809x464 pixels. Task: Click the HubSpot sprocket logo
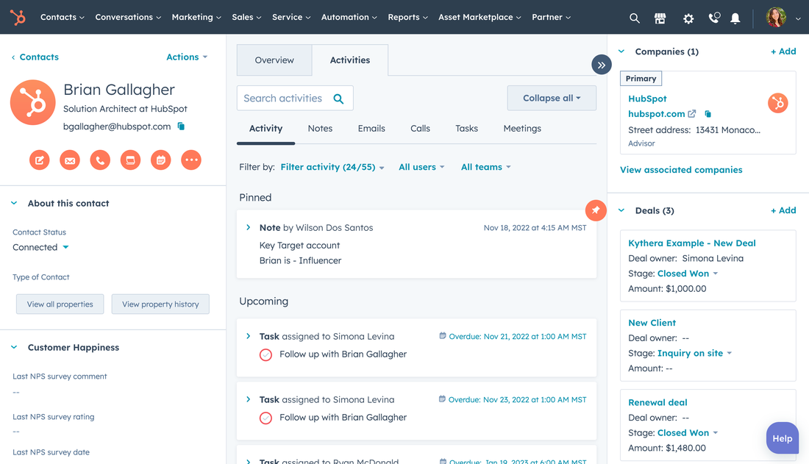click(18, 18)
